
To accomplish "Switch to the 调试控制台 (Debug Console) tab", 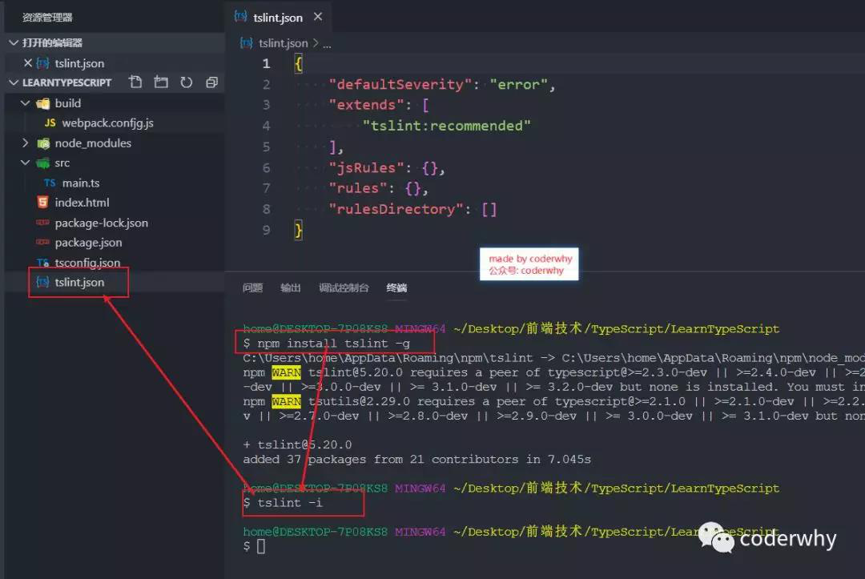I will (x=344, y=287).
